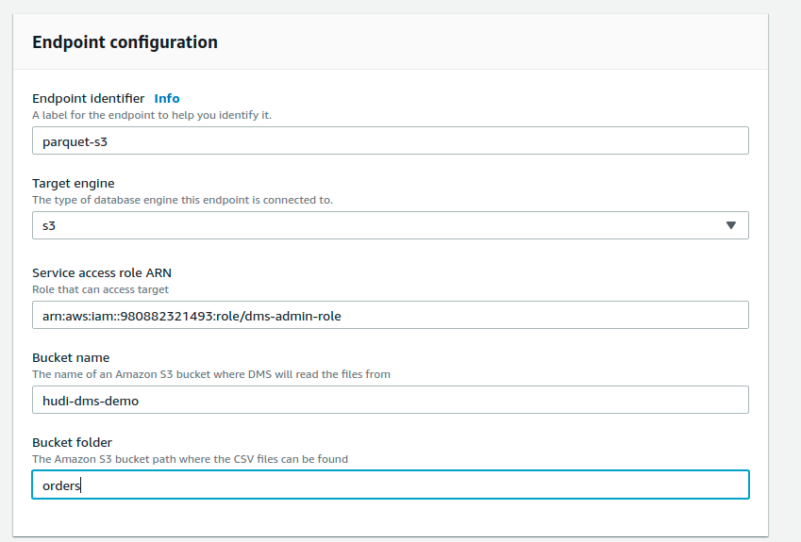Screen dimensions: 801x542
Task: Open the Info link beside Endpoint identifier
Action: (x=166, y=98)
